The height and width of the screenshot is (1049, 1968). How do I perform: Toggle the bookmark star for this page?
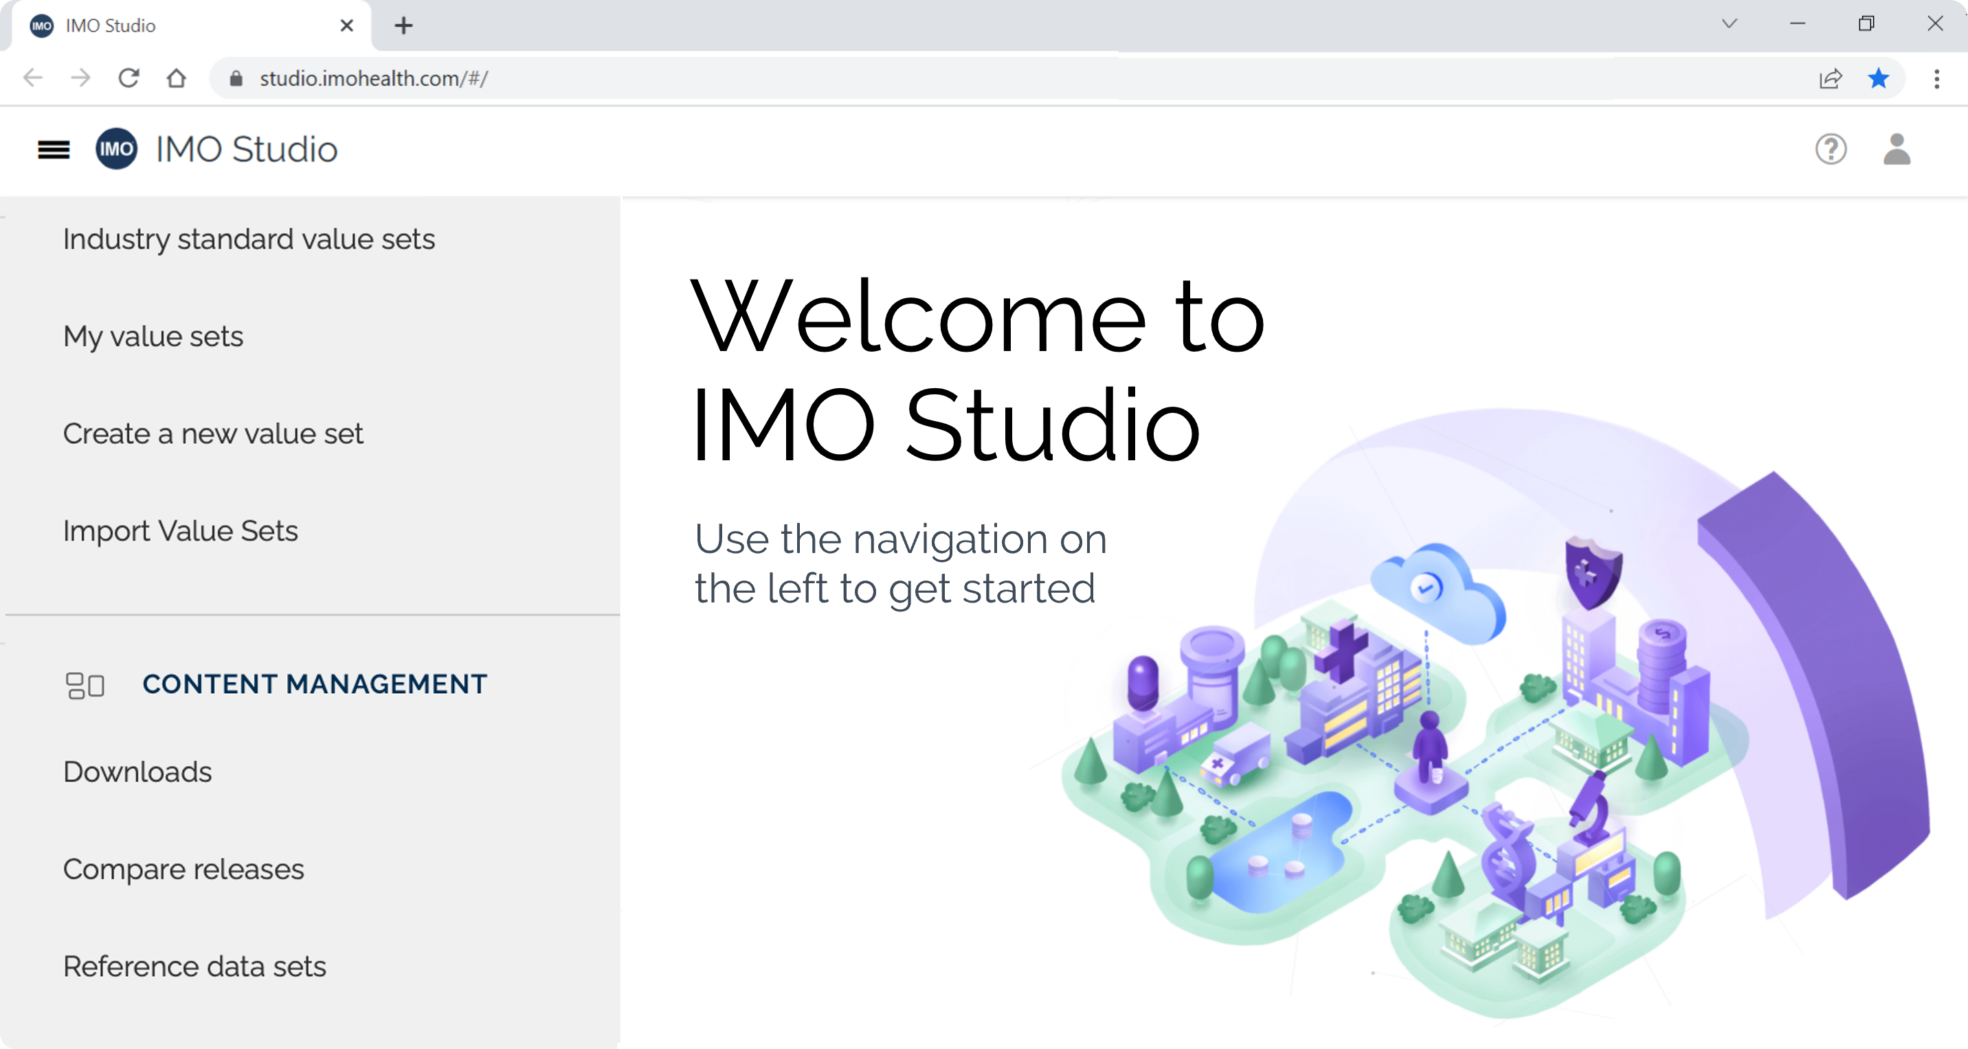coord(1879,78)
